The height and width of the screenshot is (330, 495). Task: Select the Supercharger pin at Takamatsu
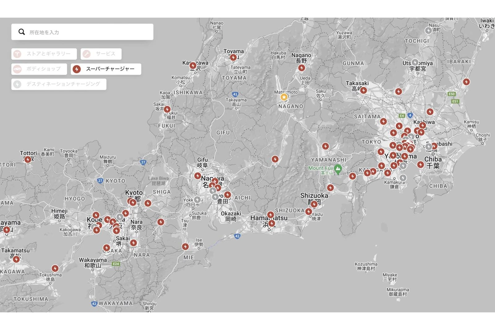(16, 259)
